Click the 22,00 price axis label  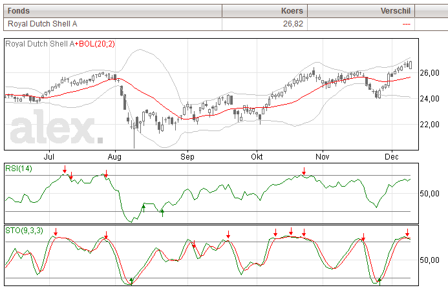(429, 125)
